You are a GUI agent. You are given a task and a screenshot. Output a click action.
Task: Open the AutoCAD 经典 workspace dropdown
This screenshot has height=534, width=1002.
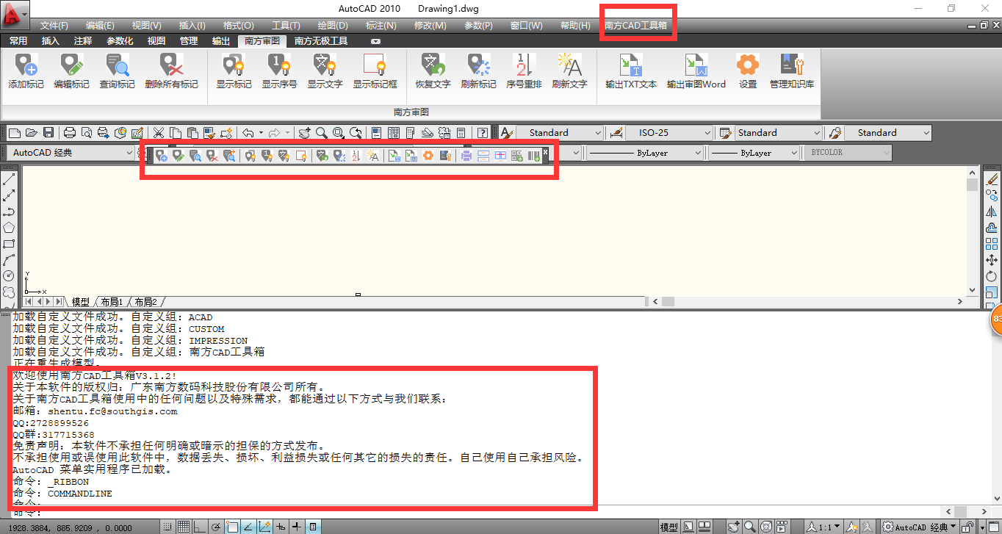pos(70,153)
